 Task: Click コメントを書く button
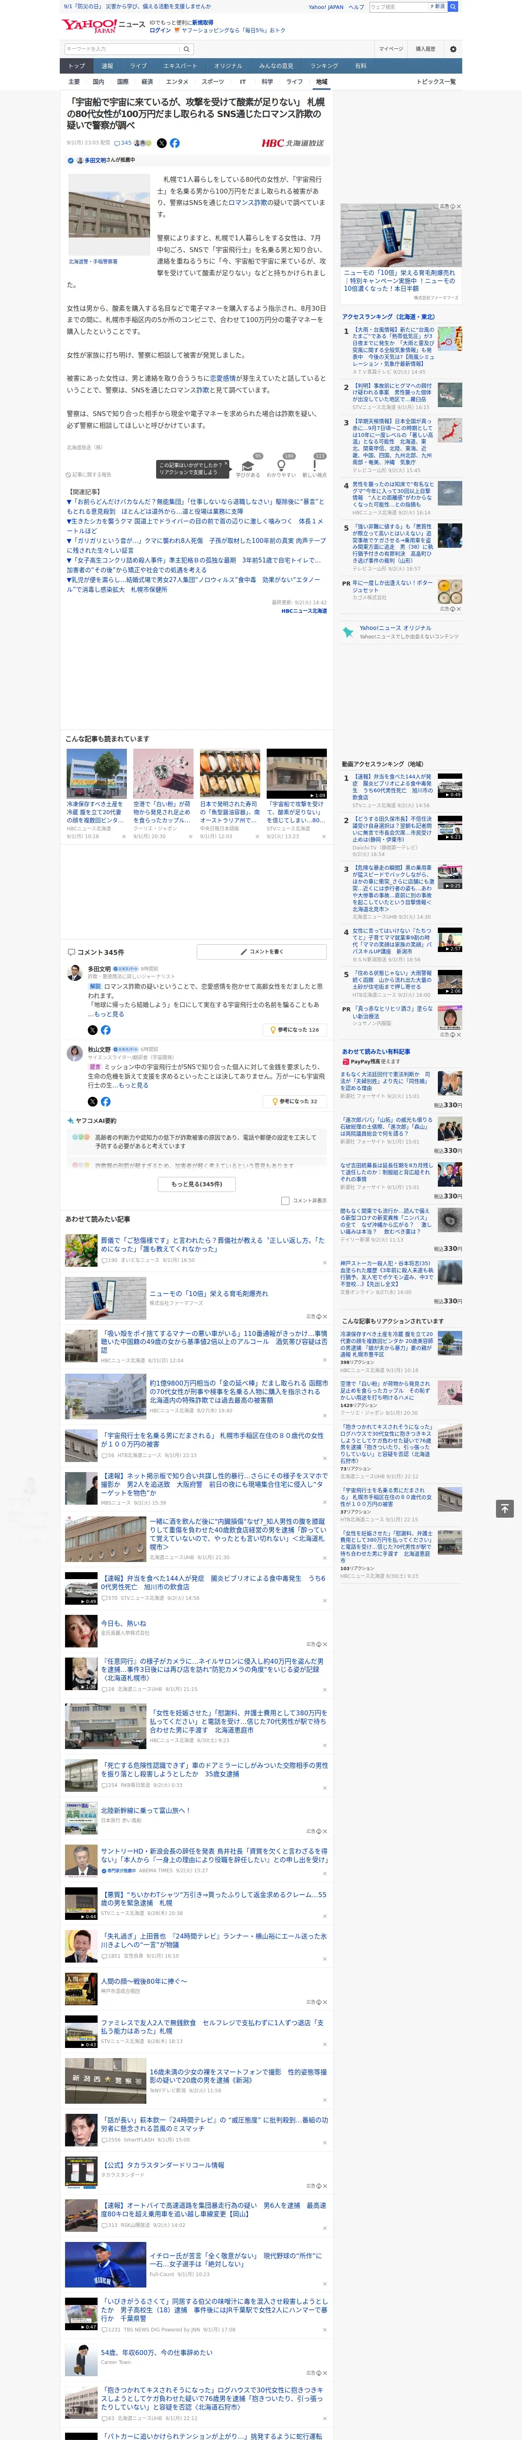pyautogui.click(x=262, y=952)
